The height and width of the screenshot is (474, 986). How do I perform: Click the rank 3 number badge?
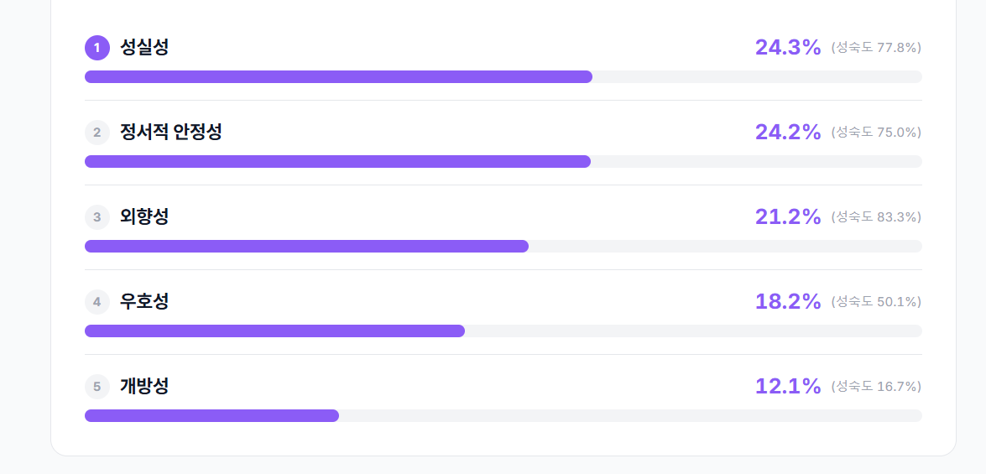tap(97, 217)
